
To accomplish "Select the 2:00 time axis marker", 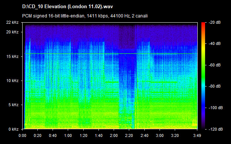I will tap(114, 135).
